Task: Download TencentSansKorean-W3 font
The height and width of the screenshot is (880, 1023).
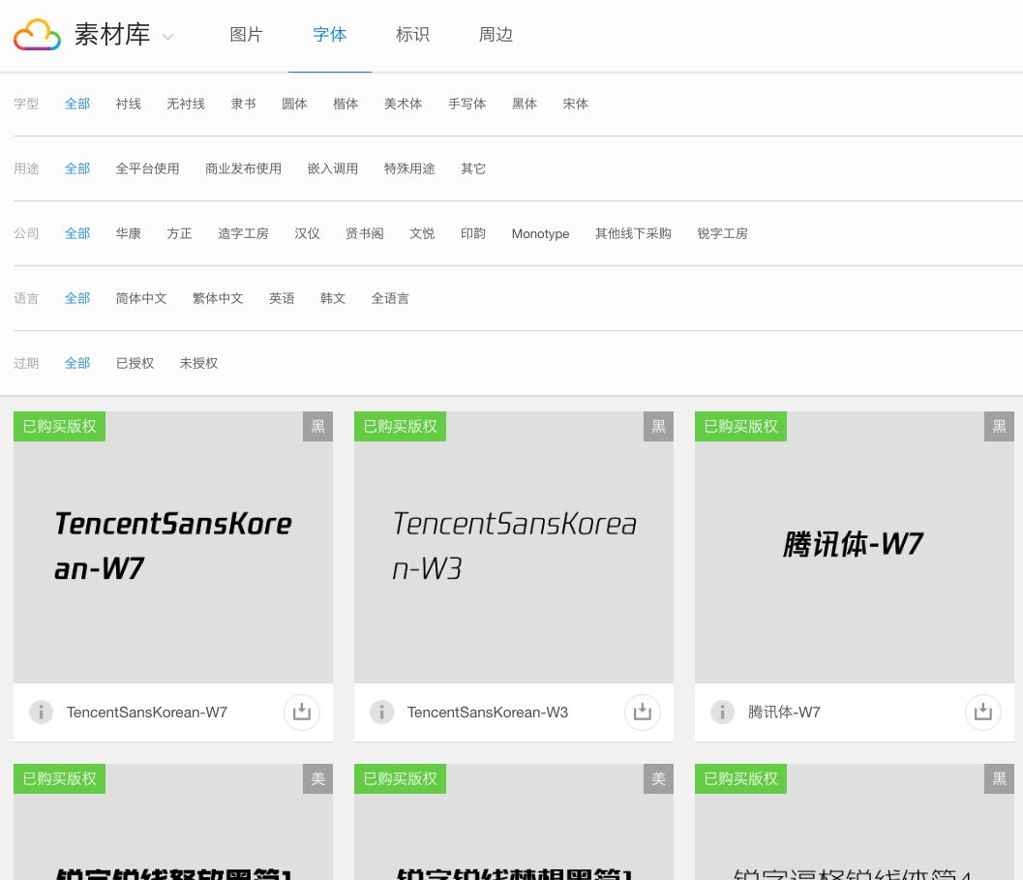Action: (642, 712)
